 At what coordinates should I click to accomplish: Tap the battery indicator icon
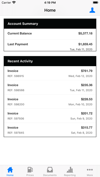click(96, 3)
